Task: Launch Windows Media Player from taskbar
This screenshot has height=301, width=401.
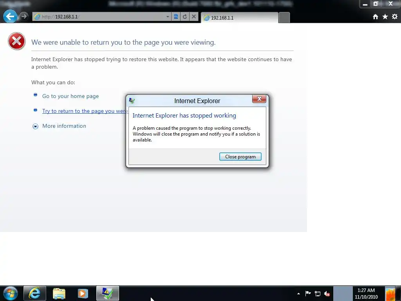Action: tap(83, 294)
